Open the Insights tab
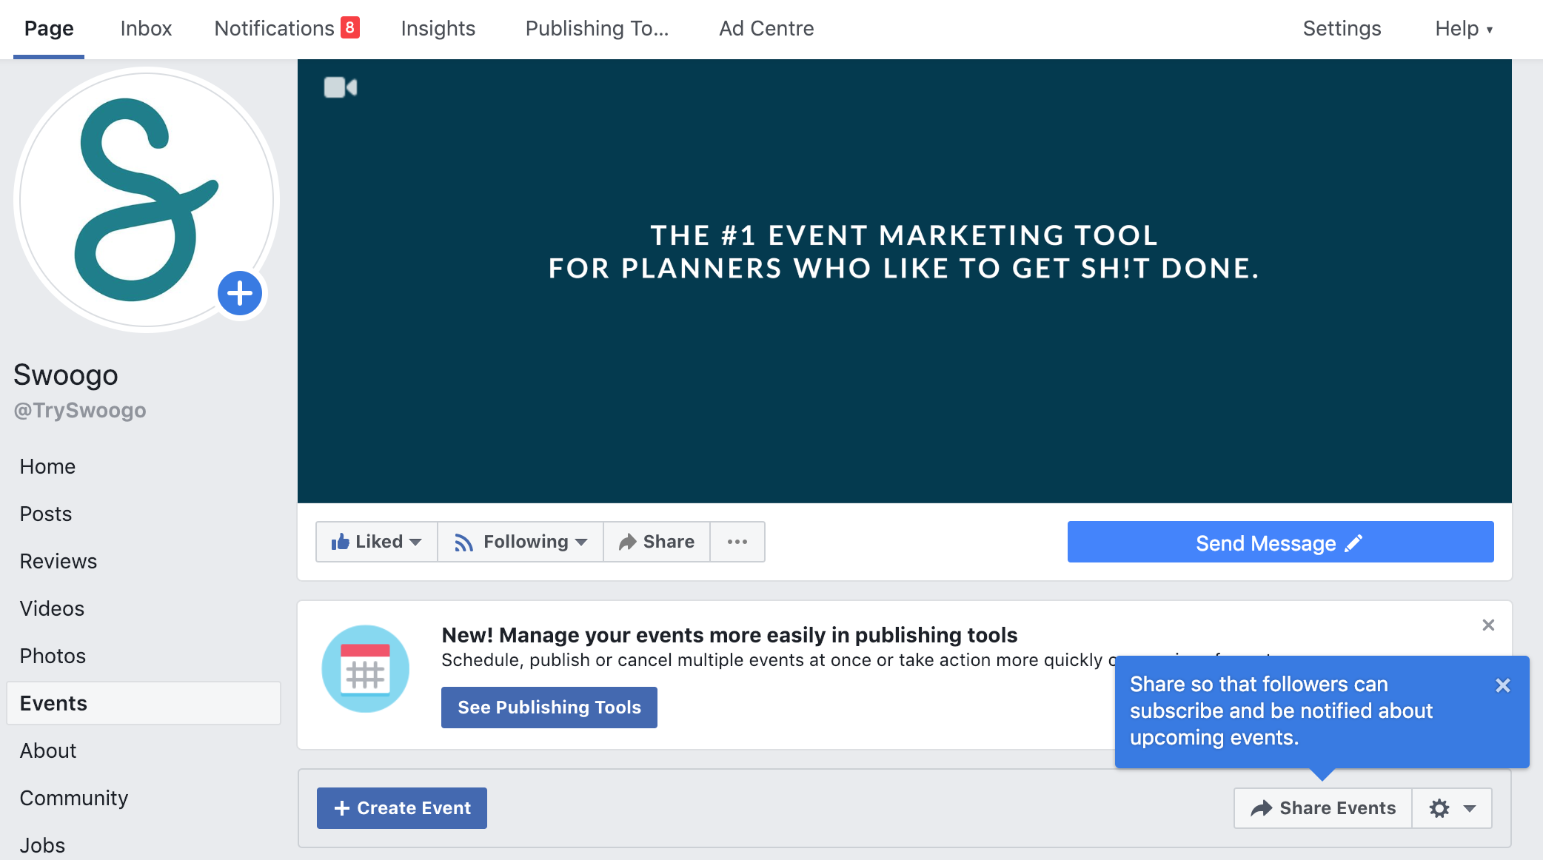Image resolution: width=1543 pixels, height=860 pixels. [x=438, y=28]
